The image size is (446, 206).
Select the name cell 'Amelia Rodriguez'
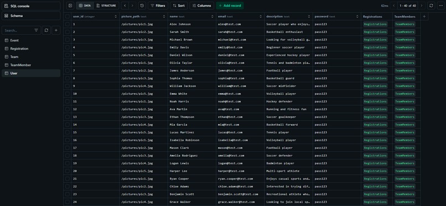coord(192,156)
